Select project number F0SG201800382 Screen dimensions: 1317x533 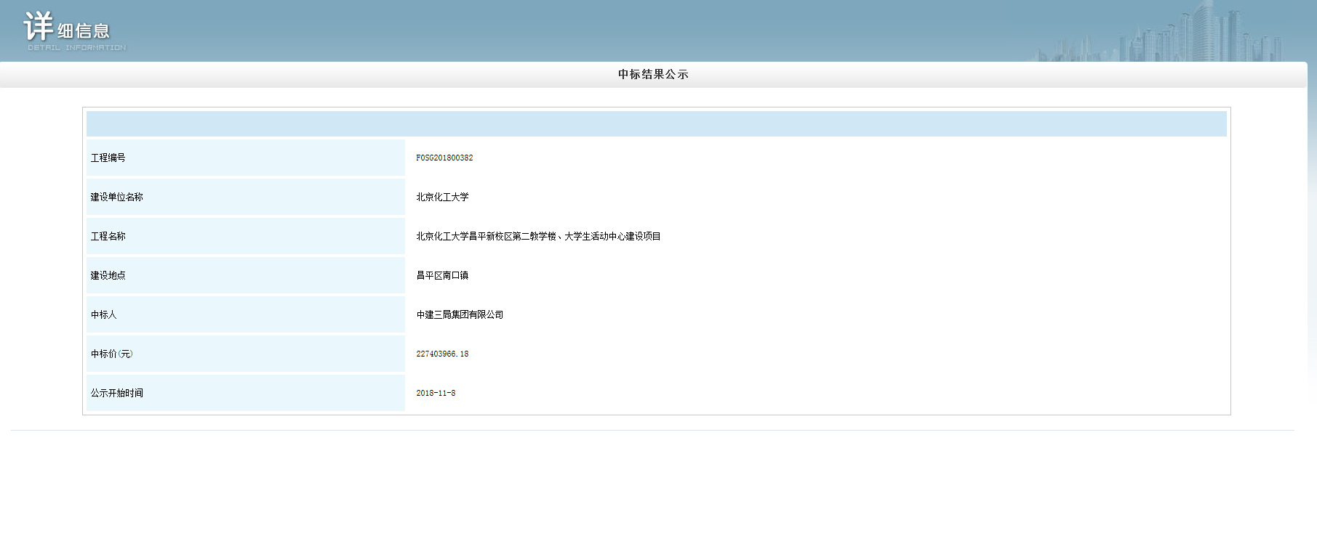click(x=444, y=158)
